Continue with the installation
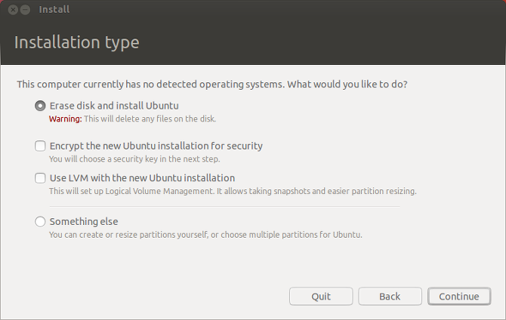The image size is (506, 320). click(459, 296)
